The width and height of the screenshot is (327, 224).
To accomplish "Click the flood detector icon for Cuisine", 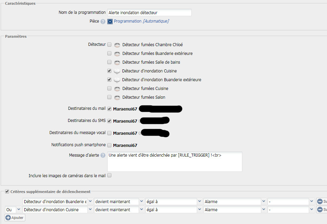I will click(x=117, y=71).
